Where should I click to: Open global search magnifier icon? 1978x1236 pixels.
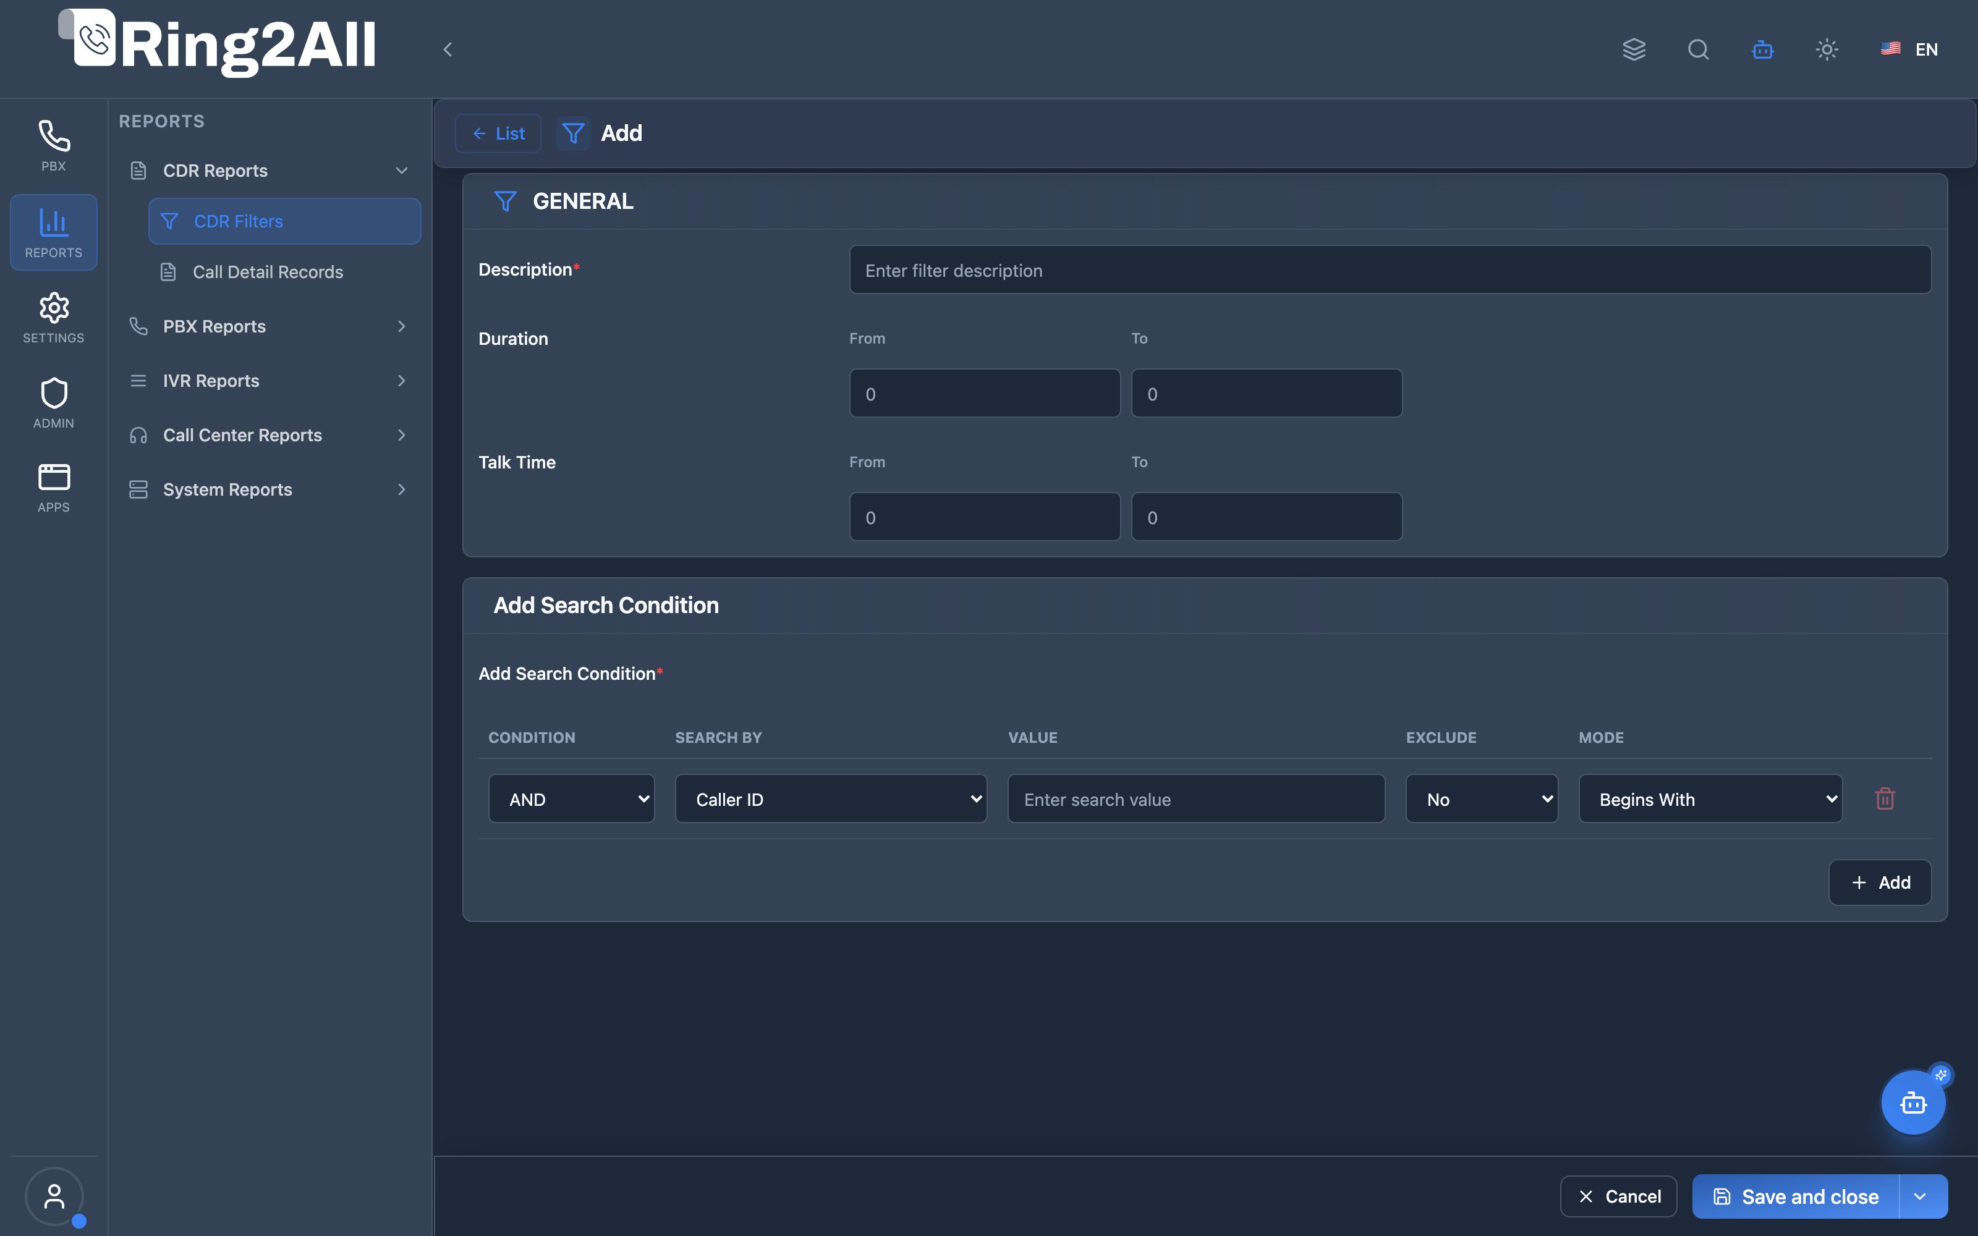point(1699,49)
